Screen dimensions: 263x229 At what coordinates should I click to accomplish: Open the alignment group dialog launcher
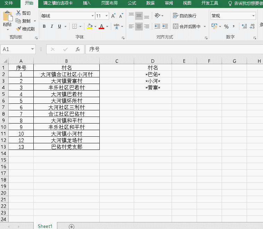point(206,38)
